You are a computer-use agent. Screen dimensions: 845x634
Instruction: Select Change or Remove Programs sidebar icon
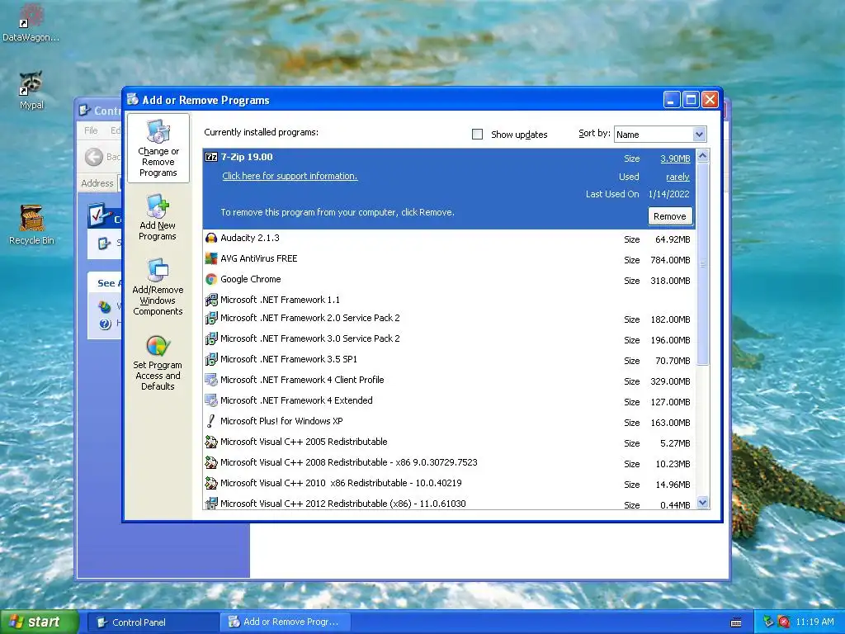click(x=158, y=131)
